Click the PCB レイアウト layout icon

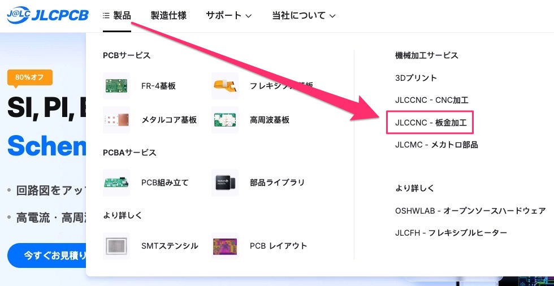225,246
